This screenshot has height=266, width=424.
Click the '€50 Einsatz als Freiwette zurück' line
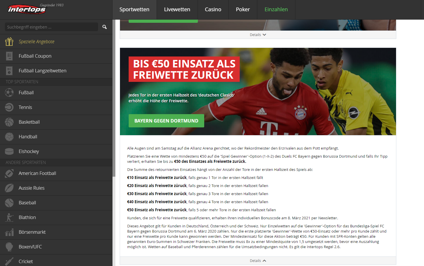click(x=201, y=210)
